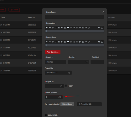The height and width of the screenshot is (117, 131).
Task: Select the Duration column header
Action: point(111,18)
